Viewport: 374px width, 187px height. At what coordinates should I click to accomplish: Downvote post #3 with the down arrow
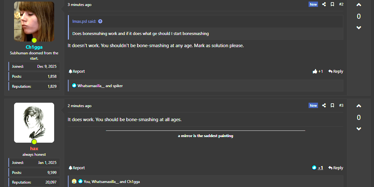click(x=359, y=129)
